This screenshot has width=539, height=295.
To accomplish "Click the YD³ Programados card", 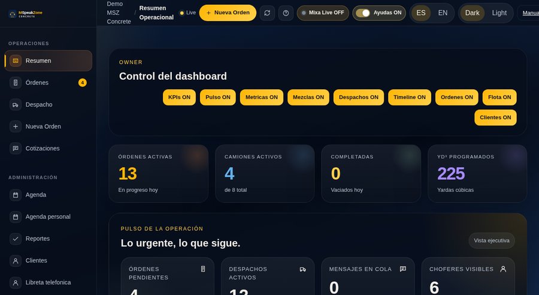I will click(477, 173).
